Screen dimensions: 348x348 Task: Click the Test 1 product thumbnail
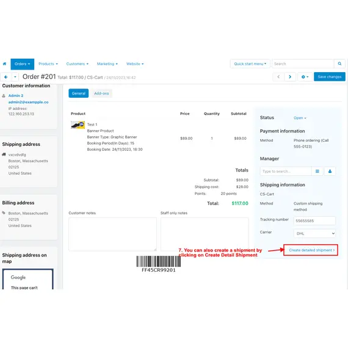pos(78,125)
